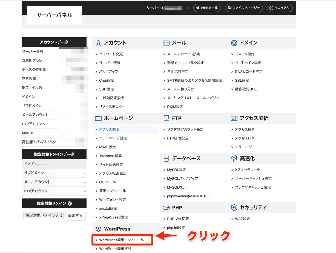This screenshot has width=336, height=253.
Task: Open WEBメール from the header
Action: click(207, 8)
